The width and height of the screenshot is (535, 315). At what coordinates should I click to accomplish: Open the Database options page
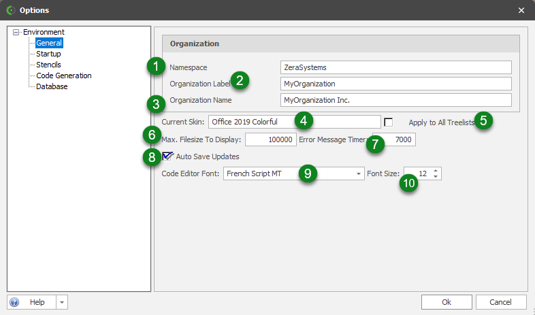(52, 86)
